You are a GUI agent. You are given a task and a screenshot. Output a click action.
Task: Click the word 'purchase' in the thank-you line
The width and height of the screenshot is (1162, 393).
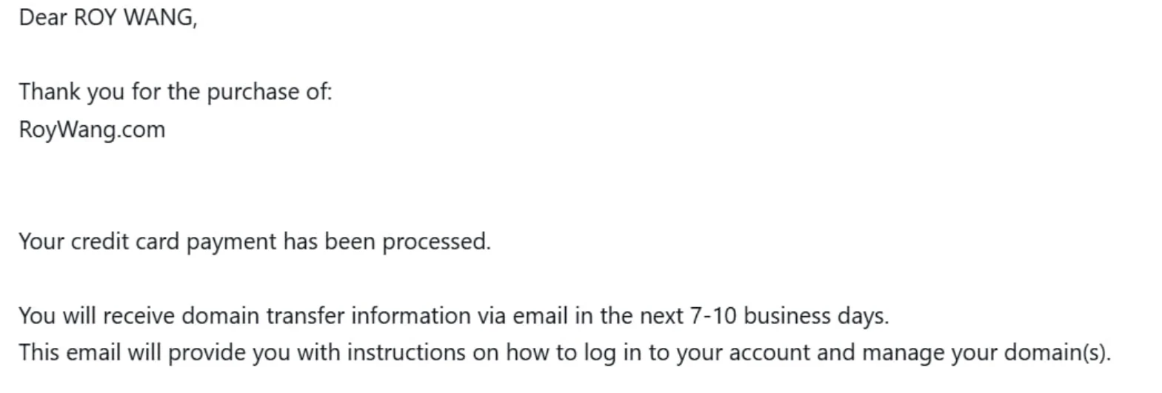click(x=253, y=93)
